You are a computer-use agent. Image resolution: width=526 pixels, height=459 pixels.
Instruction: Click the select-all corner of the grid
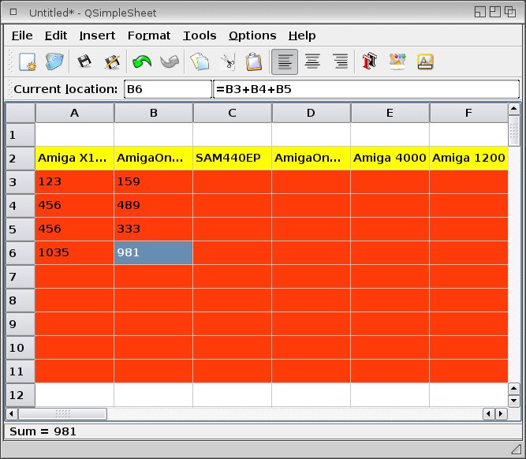21,113
